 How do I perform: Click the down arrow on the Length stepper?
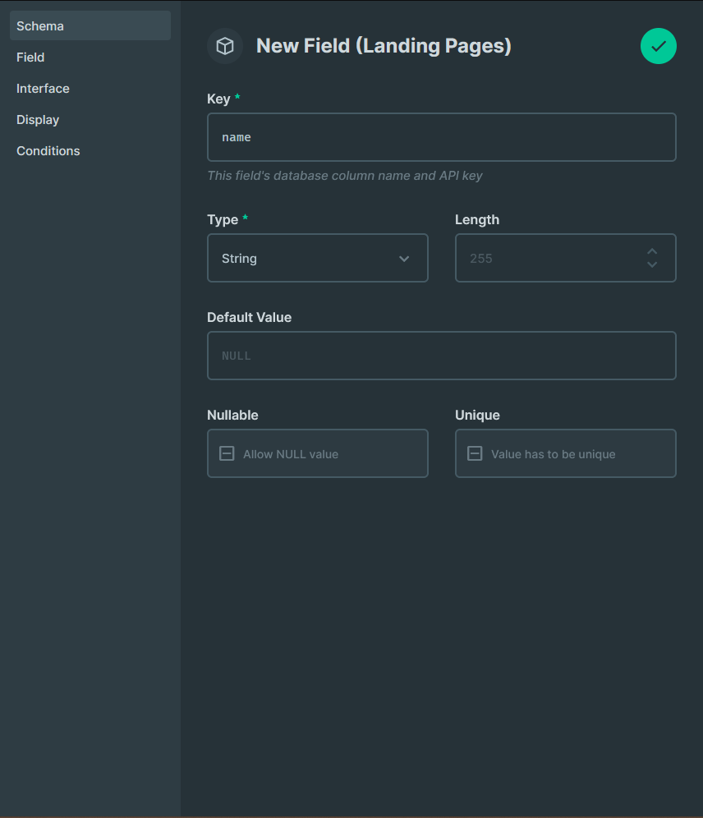(651, 264)
